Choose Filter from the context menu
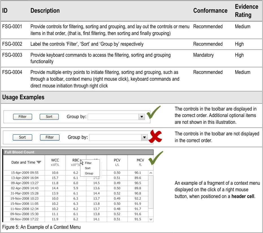This screenshot has width=263, height=233. click(88, 163)
